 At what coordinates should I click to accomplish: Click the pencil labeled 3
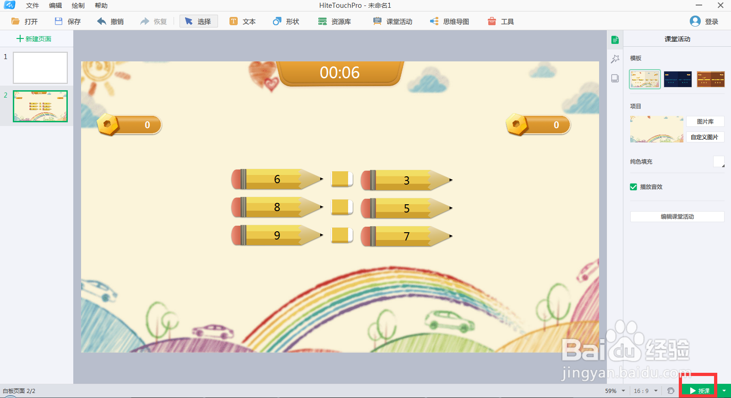pyautogui.click(x=407, y=180)
